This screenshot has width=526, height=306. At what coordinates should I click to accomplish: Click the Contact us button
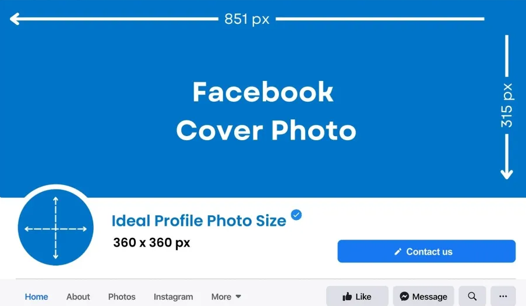(x=426, y=251)
